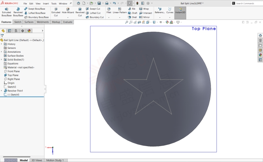The height and width of the screenshot is (162, 263).
Task: Switch to the Weldments tab
Action: pos(43,22)
